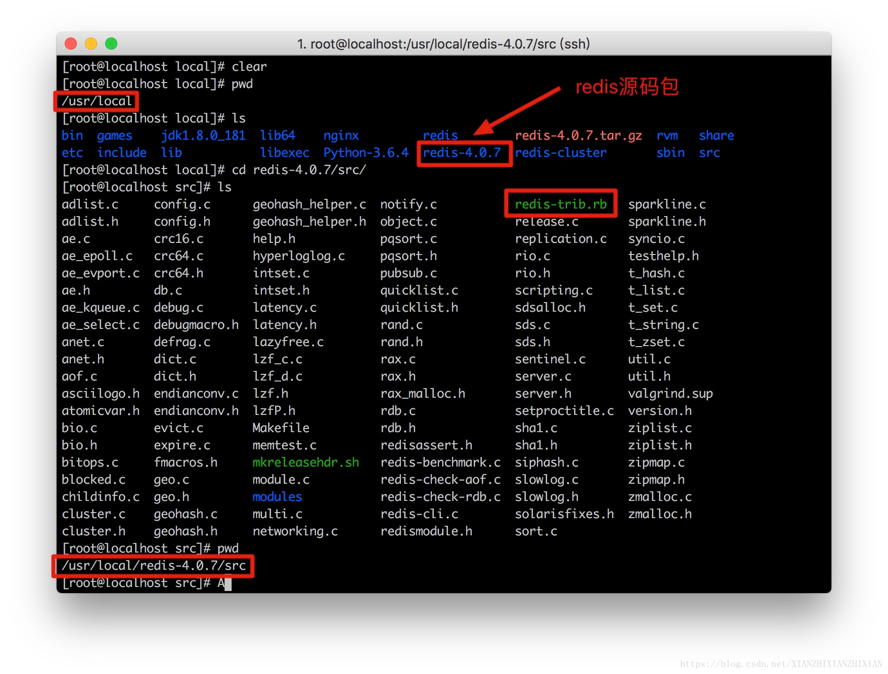Click the sentinel.c file name
This screenshot has width=888, height=674.
tap(550, 359)
